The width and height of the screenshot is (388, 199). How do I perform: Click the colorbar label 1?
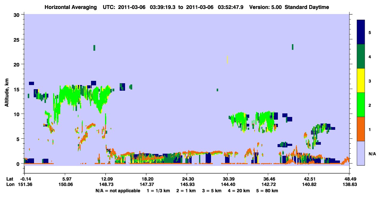370,129
